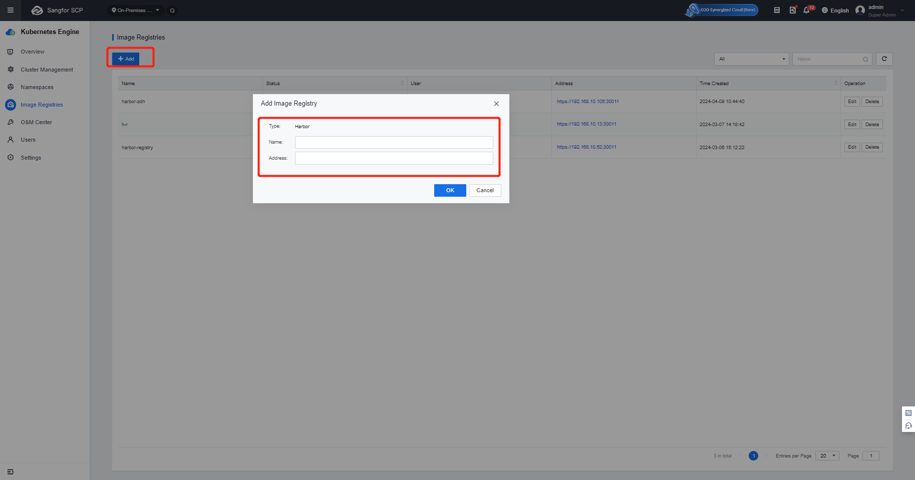Click the Image Registries sidebar icon
This screenshot has height=480, width=915.
click(x=11, y=105)
